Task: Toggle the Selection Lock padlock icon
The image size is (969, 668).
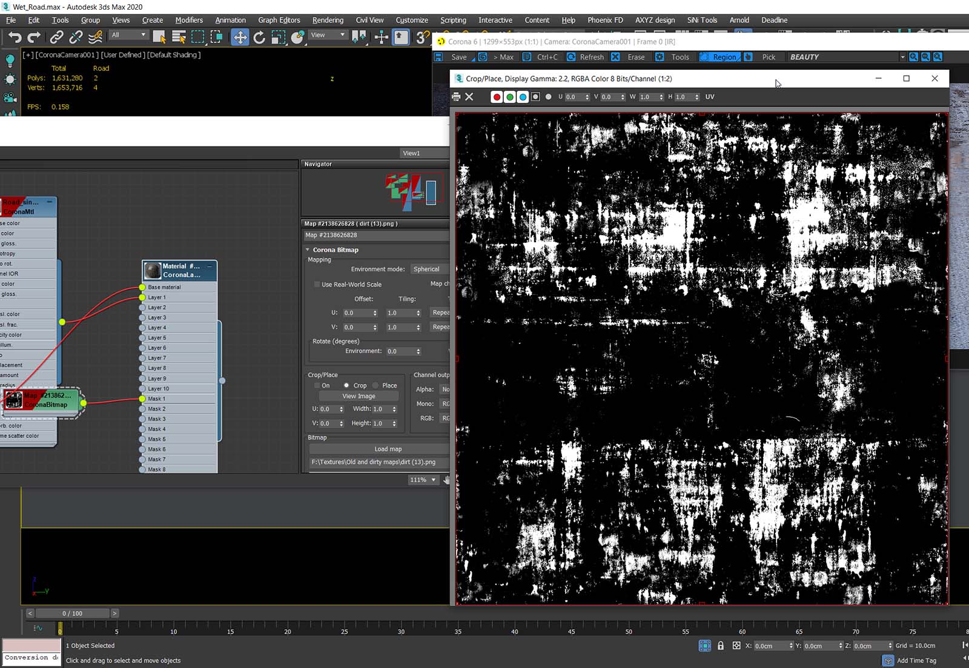Action: tap(721, 646)
